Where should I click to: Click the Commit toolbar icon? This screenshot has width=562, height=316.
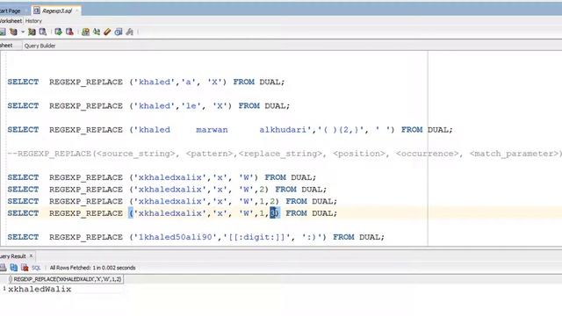coord(58,32)
